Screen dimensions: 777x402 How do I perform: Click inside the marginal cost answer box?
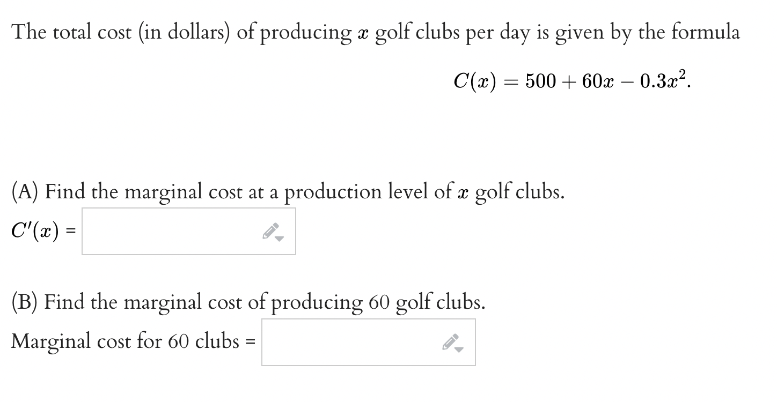[349, 341]
